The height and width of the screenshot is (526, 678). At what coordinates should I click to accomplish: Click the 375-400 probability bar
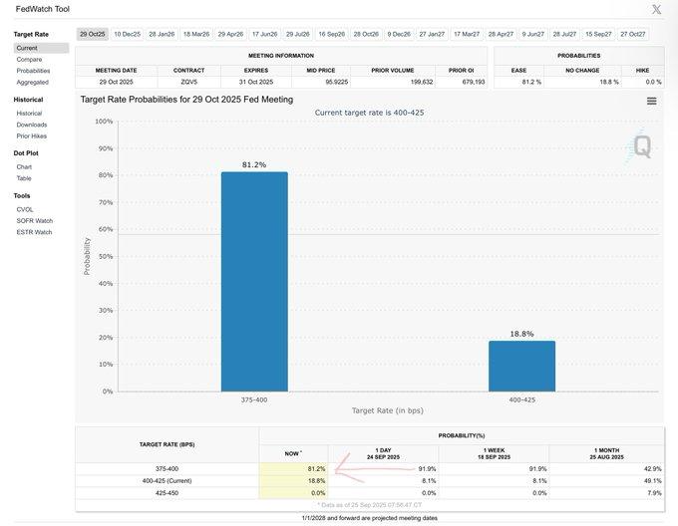tap(254, 282)
